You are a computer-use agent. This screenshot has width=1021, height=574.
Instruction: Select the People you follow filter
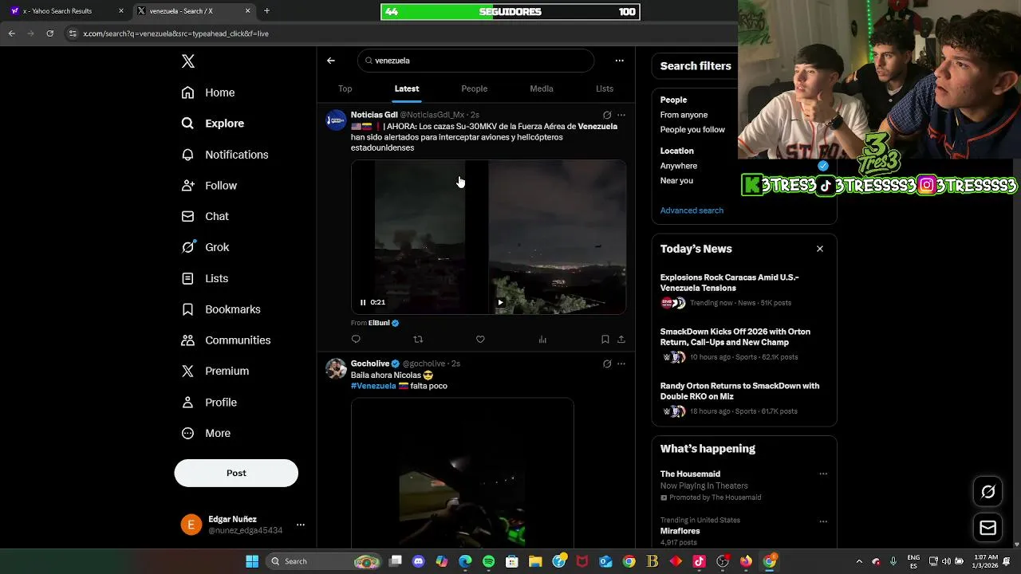tap(692, 130)
